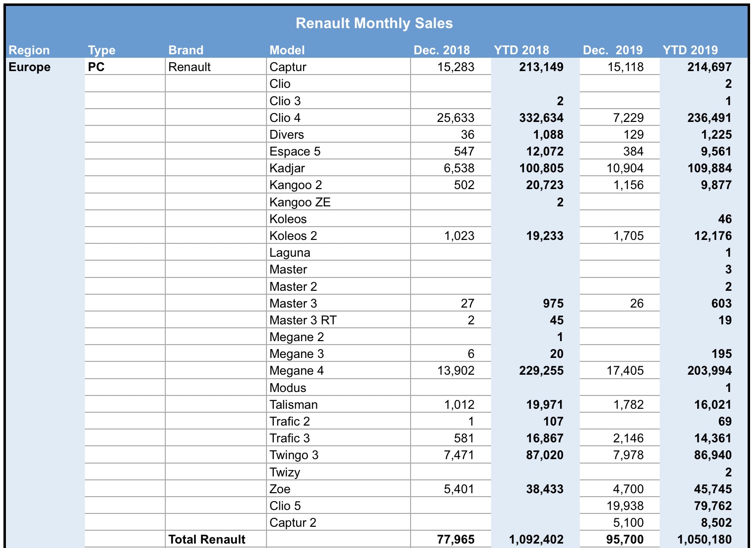The width and height of the screenshot is (756, 548).
Task: Select Captur YTD 2018 value 213,149
Action: coord(541,67)
